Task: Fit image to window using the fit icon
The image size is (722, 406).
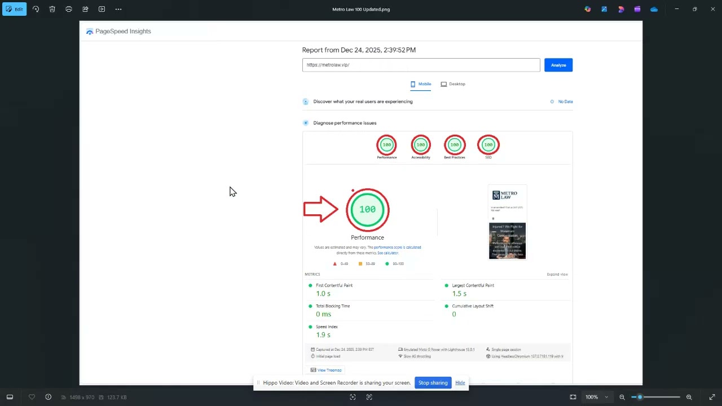Action: click(x=573, y=397)
